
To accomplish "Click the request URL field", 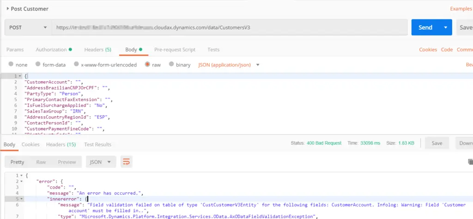I will [x=230, y=27].
